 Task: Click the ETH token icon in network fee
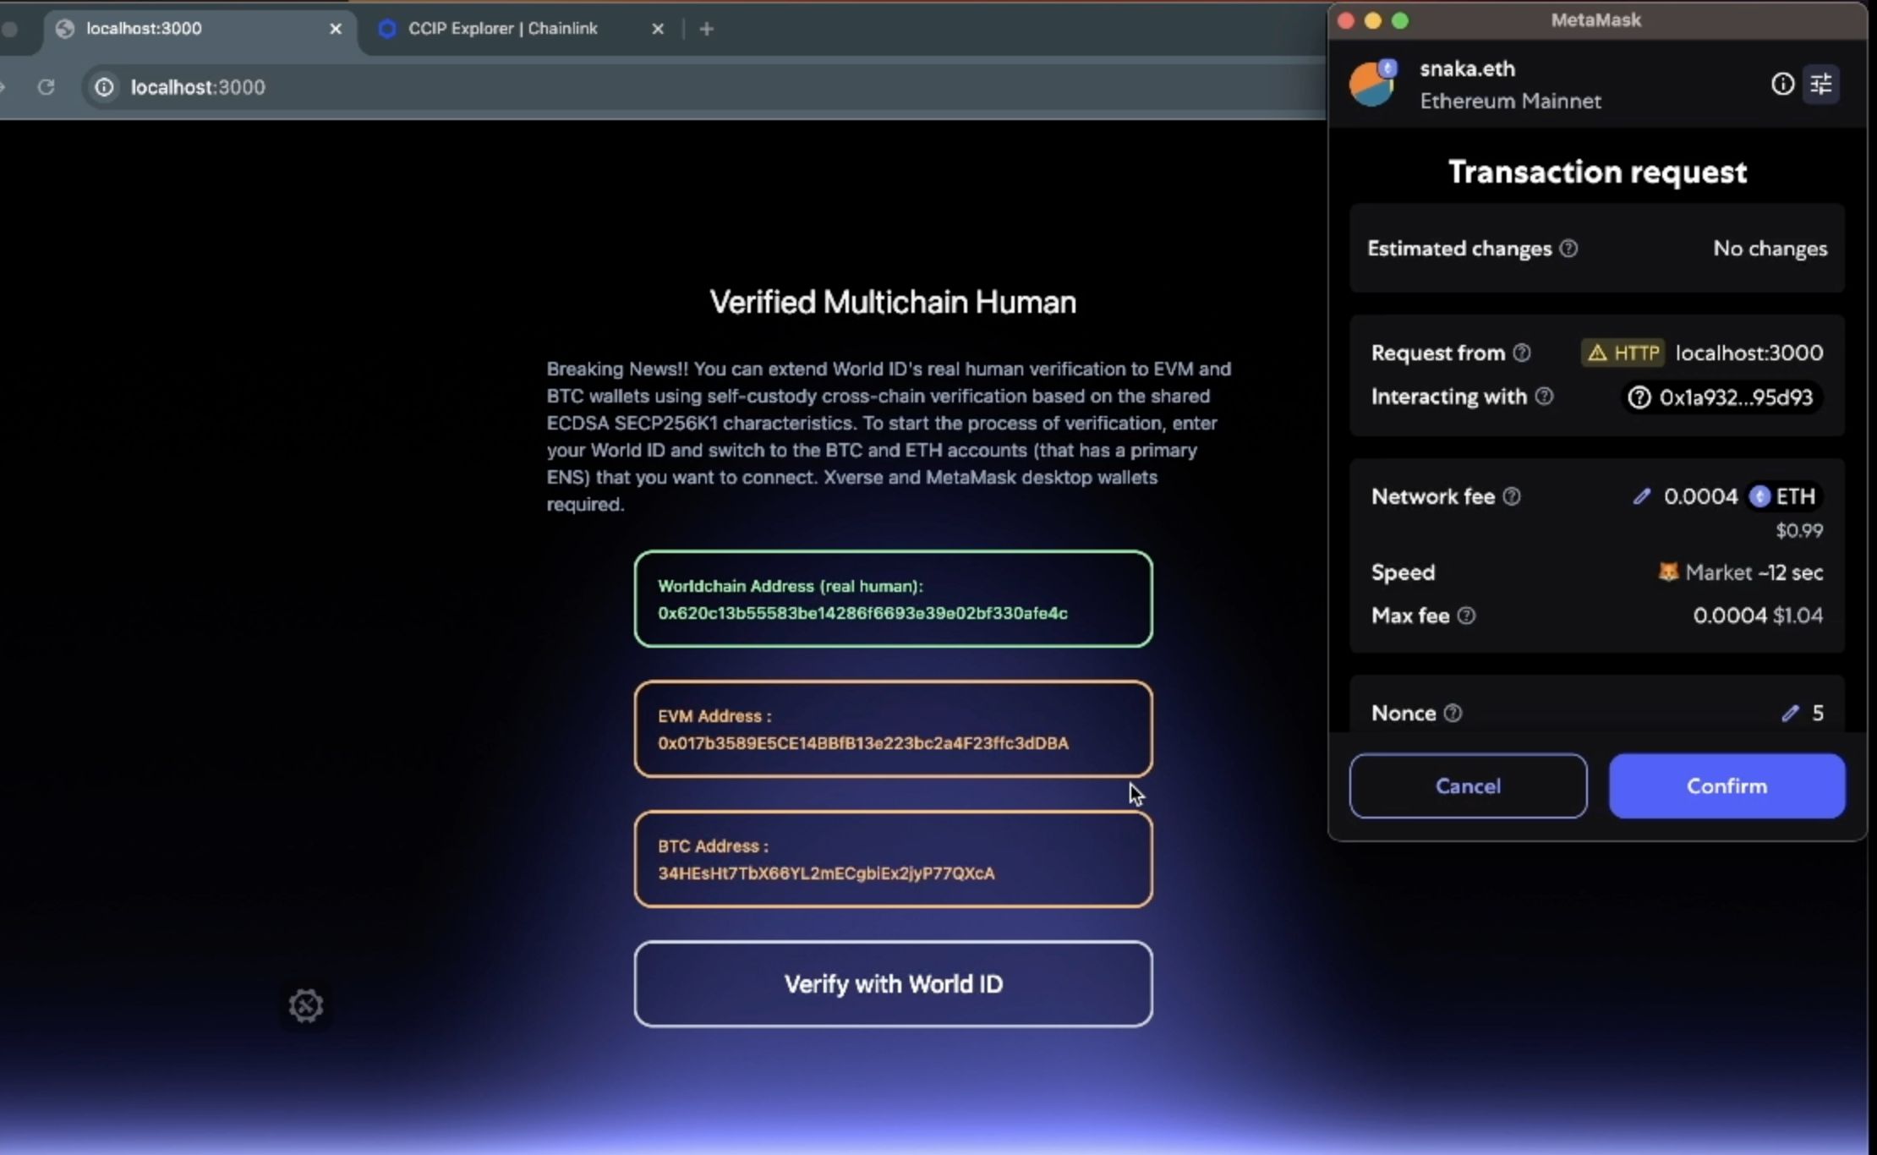1759,496
